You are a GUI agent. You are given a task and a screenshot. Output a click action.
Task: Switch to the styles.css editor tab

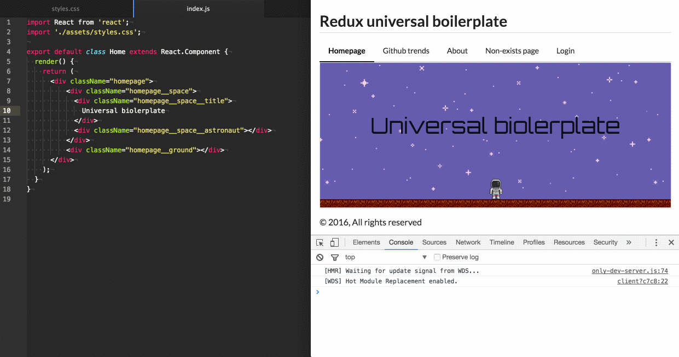66,9
